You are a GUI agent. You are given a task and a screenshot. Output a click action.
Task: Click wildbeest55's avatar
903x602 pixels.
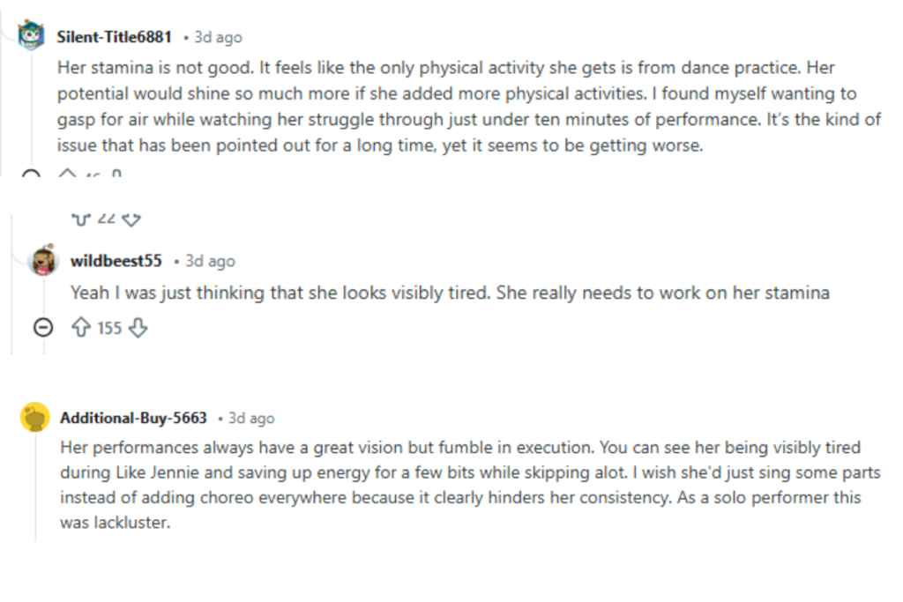click(46, 260)
